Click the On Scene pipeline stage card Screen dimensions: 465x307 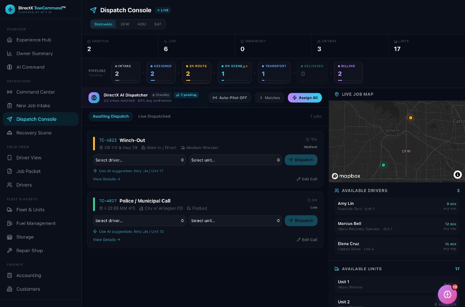[x=234, y=72]
